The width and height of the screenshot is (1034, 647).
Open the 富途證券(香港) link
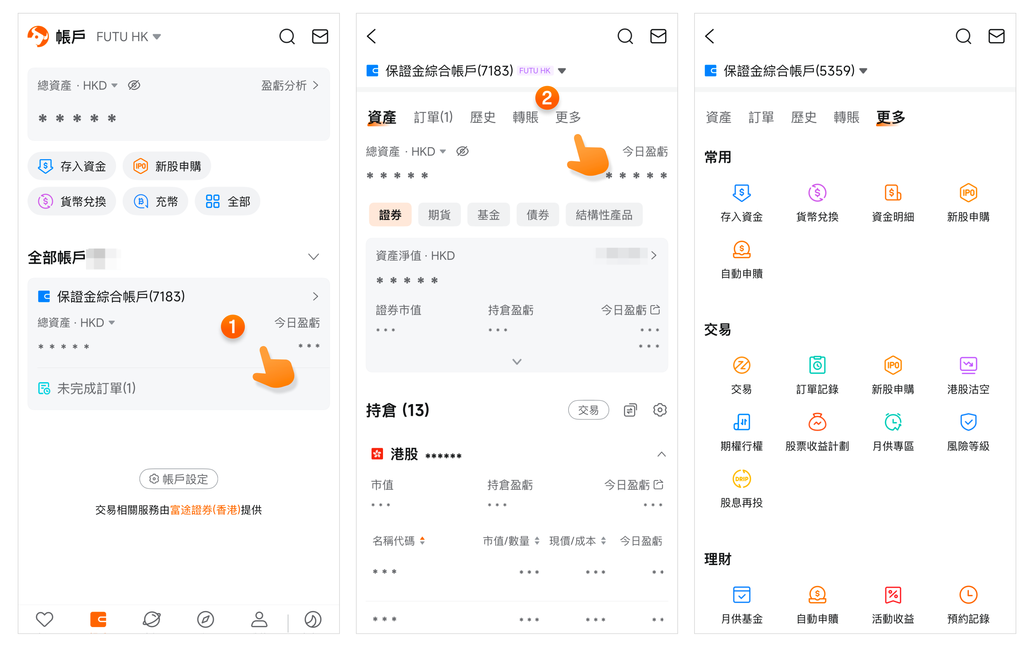(205, 510)
